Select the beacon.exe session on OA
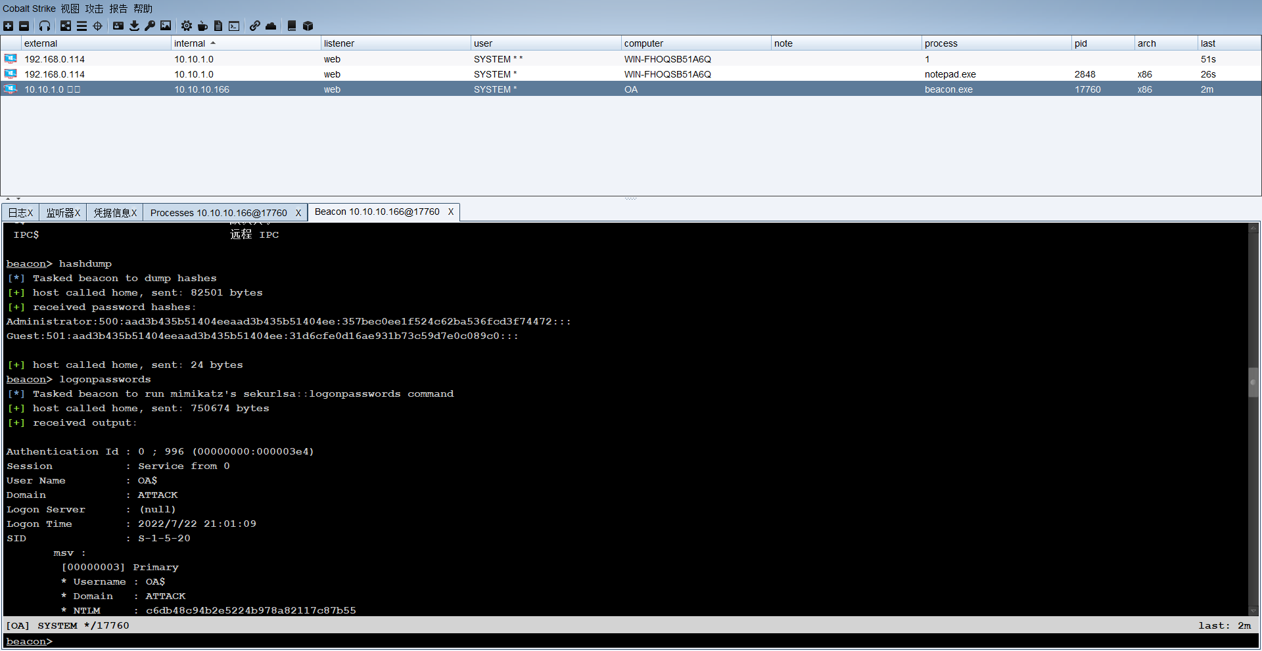This screenshot has width=1262, height=651. (631, 89)
